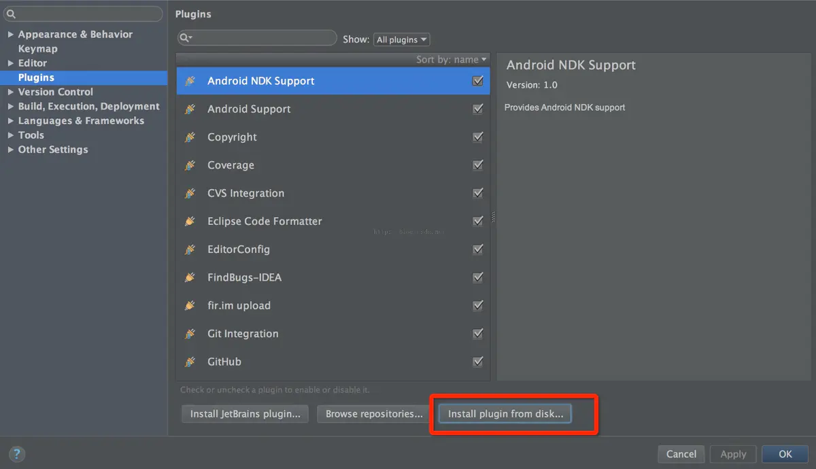
Task: Click Install JetBrains plugin button
Action: point(245,414)
